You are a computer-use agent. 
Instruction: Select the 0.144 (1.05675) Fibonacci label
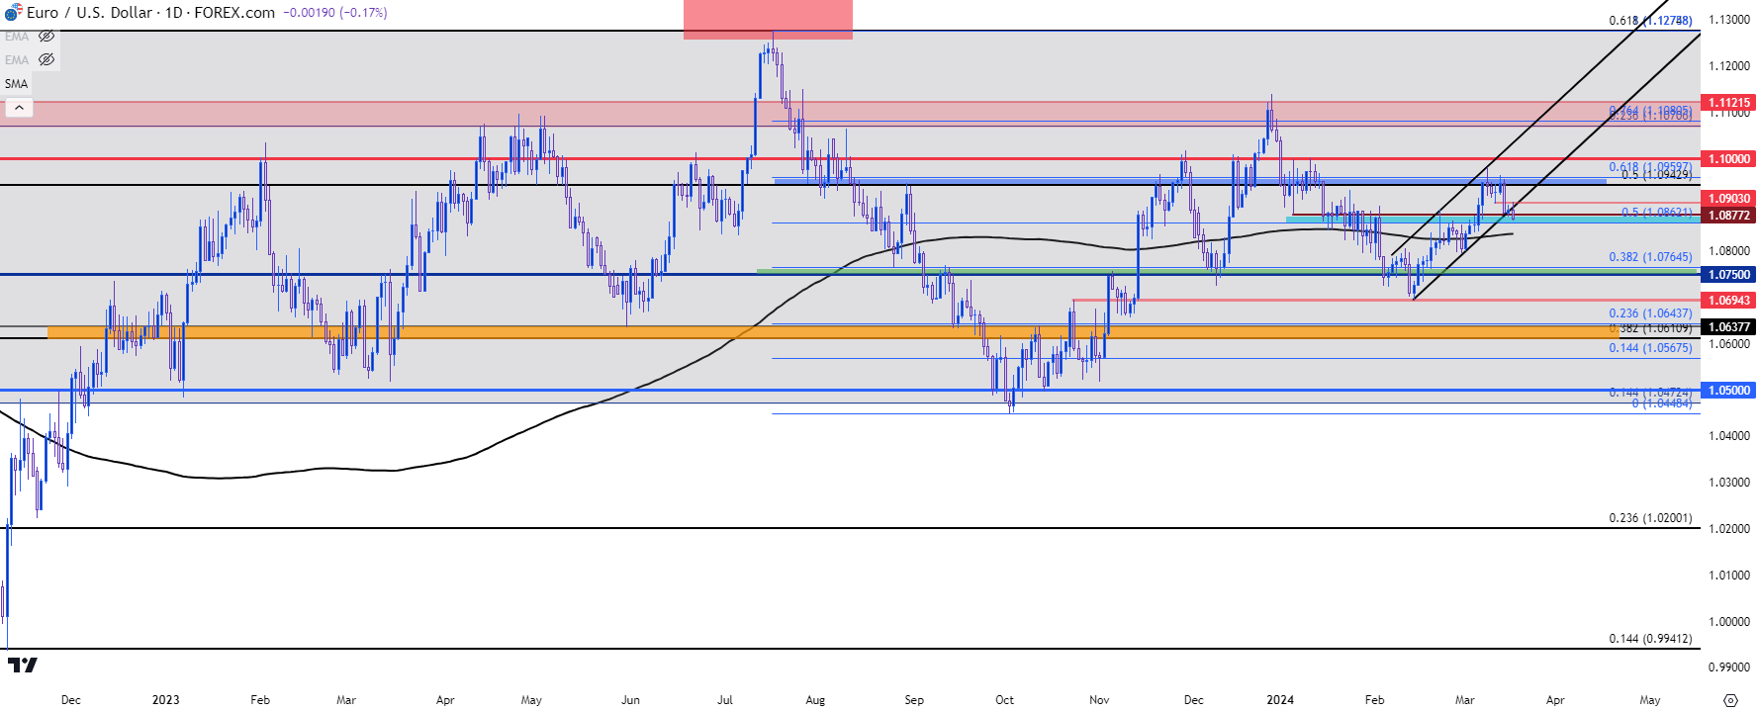point(1650,348)
